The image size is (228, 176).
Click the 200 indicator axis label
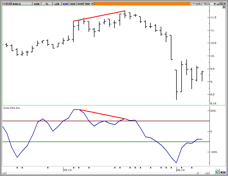pyautogui.click(x=213, y=111)
